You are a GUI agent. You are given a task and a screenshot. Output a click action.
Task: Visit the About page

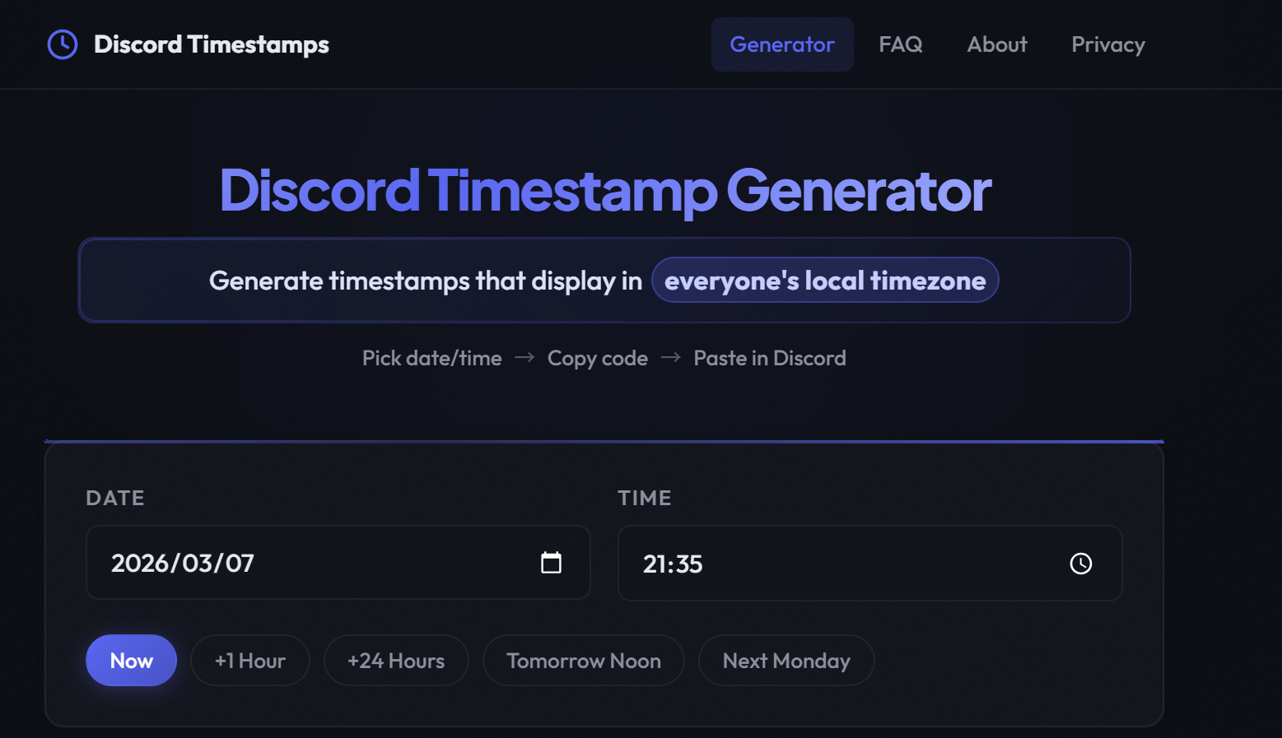(996, 44)
